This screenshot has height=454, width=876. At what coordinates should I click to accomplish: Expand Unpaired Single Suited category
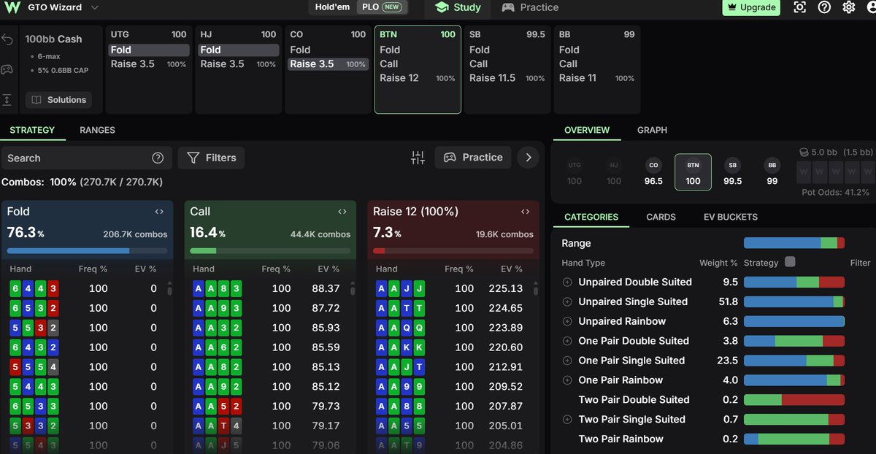tap(567, 301)
